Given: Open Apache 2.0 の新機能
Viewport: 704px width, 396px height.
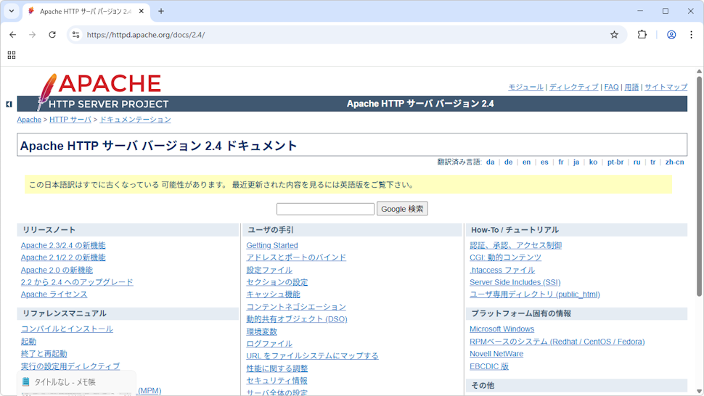Looking at the screenshot, I should pyautogui.click(x=57, y=270).
